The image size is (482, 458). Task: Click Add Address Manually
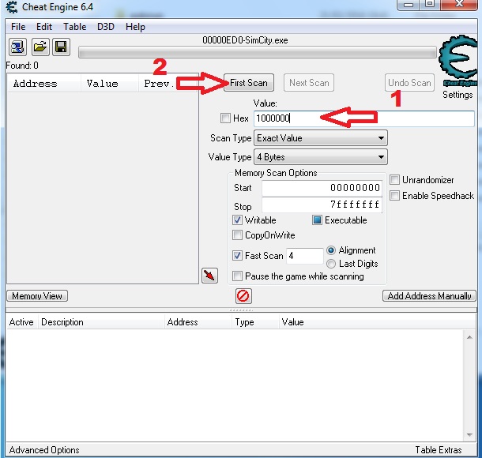click(429, 296)
